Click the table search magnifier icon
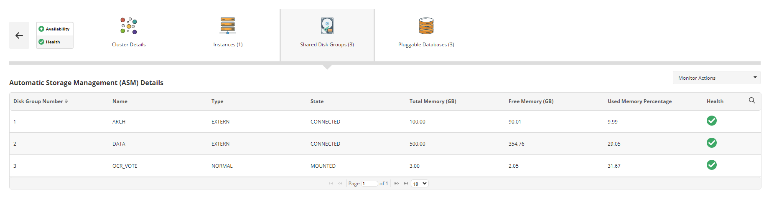 [752, 101]
